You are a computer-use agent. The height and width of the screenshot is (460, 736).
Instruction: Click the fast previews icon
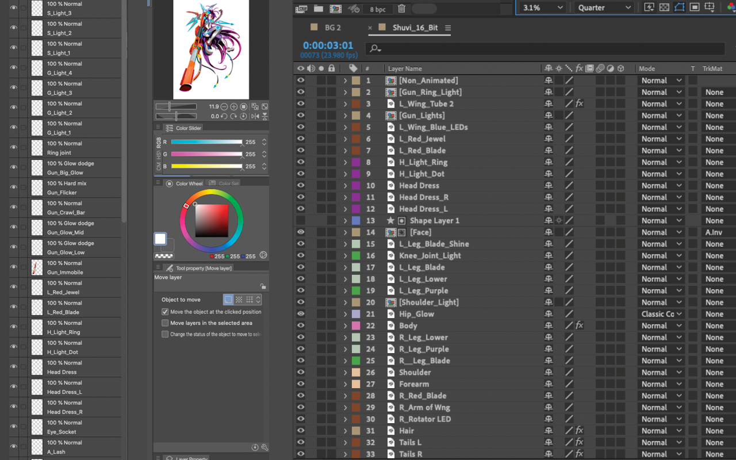pos(649,7)
